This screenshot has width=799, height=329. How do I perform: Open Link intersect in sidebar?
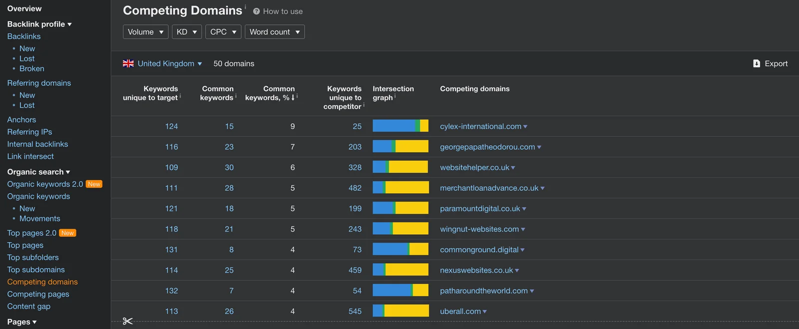[x=30, y=157]
